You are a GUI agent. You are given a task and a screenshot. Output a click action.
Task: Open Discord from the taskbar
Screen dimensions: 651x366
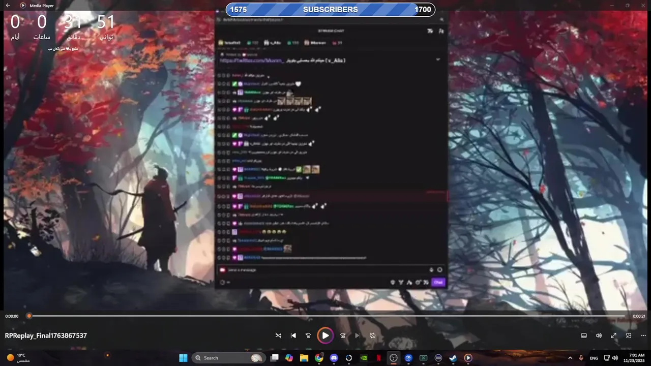[x=334, y=358]
